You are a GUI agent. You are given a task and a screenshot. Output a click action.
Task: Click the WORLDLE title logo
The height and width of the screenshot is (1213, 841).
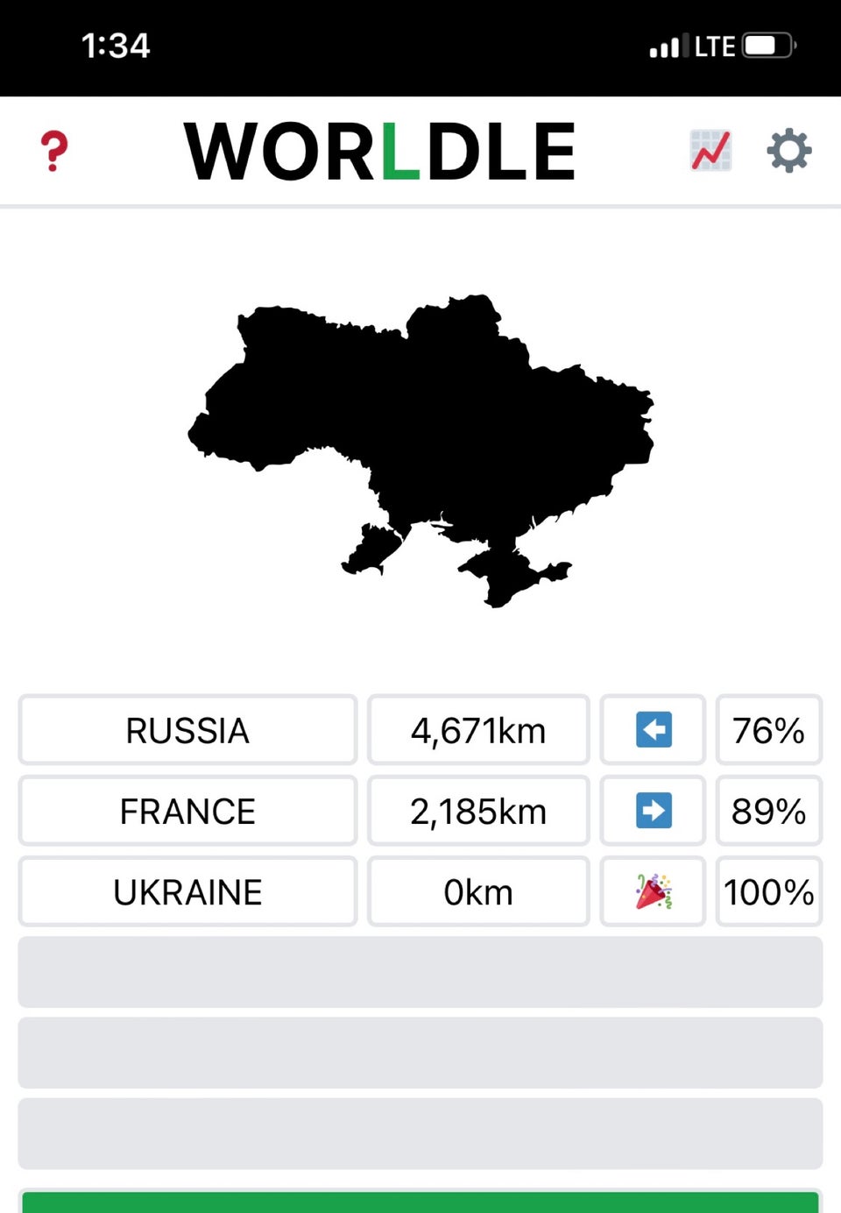(x=379, y=152)
